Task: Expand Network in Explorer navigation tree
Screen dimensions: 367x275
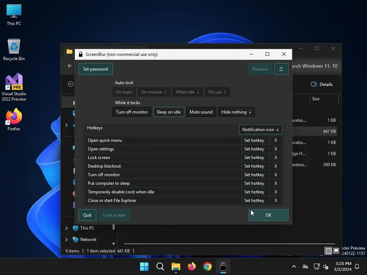Action: tap(66, 240)
